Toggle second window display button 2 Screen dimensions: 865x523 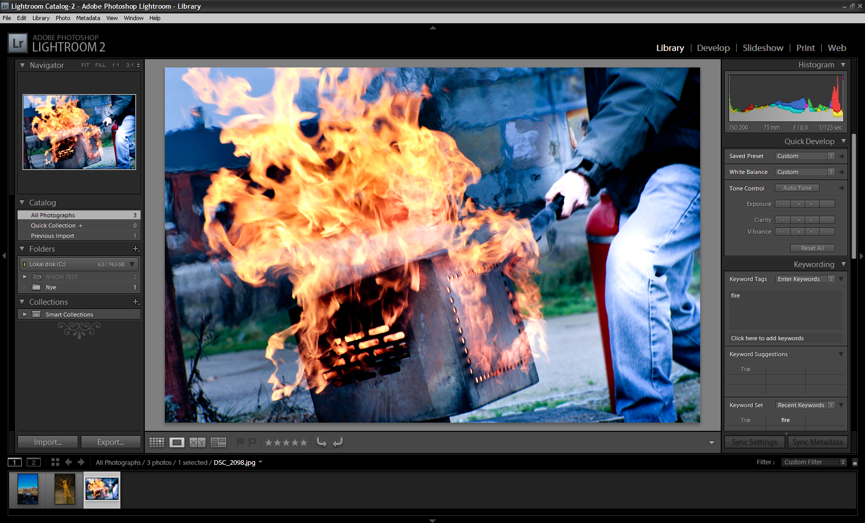[x=33, y=462]
